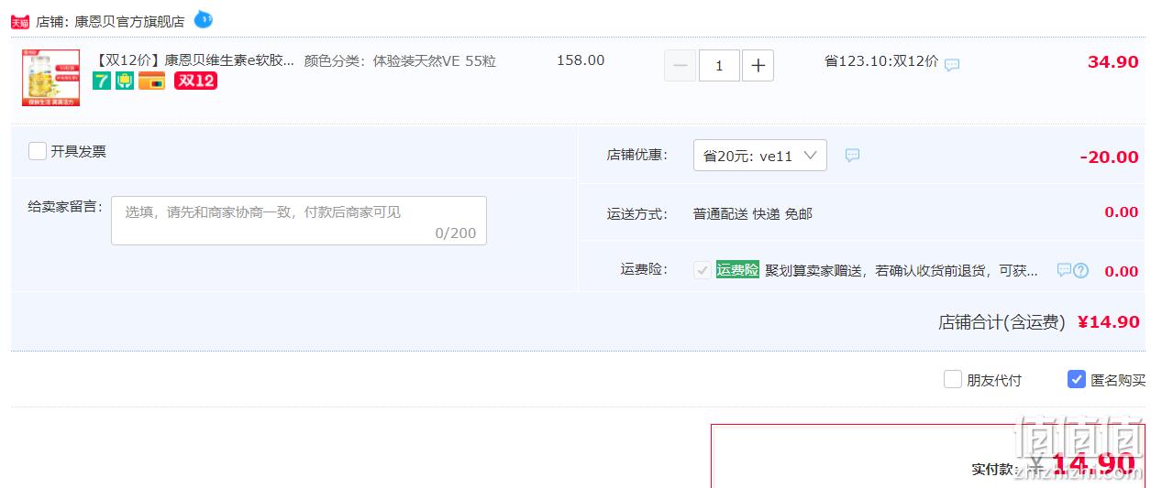Screen dimensions: 1151x488
Task: Check the 朋友代付 option
Action: tap(953, 379)
